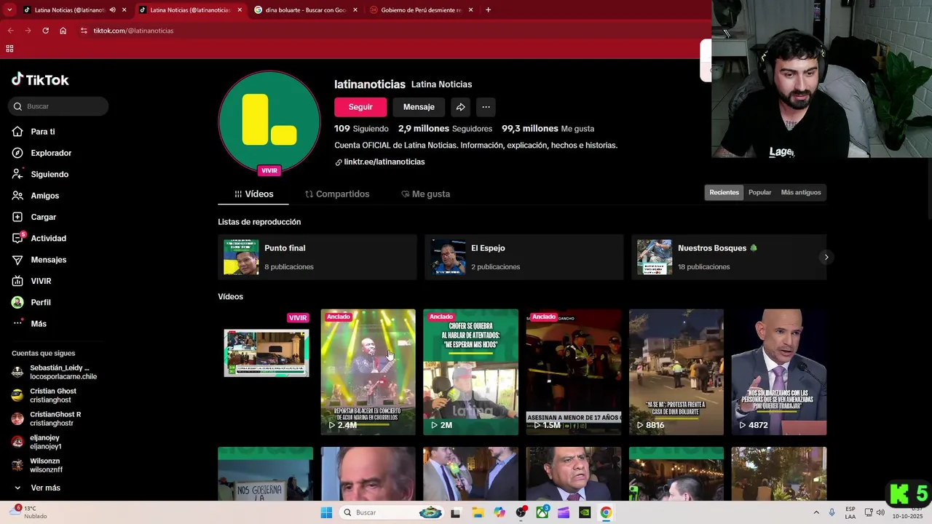
Task: Click the taskbar microphone icon
Action: pyautogui.click(x=832, y=512)
